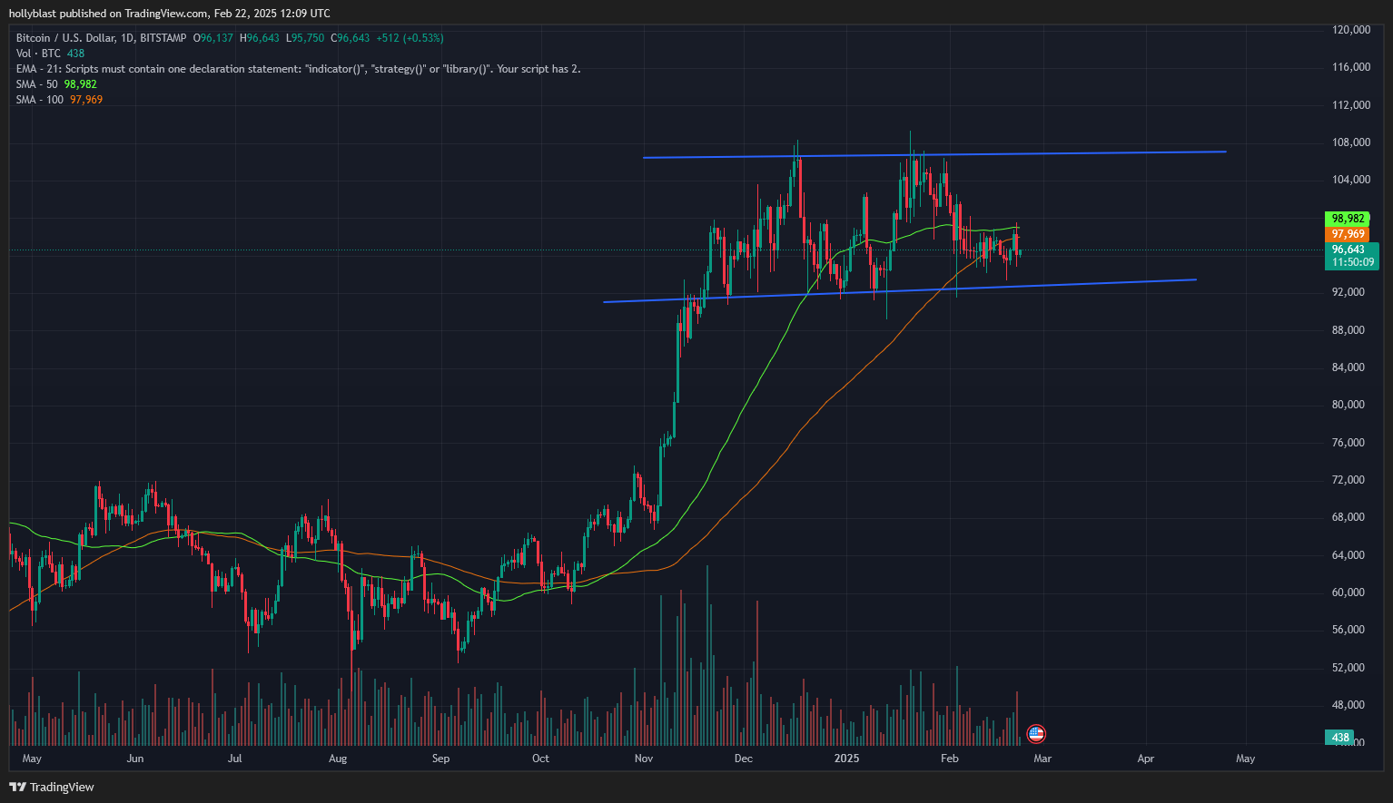This screenshot has height=803, width=1393.
Task: Click the orange 97,969 price tag
Action: click(1349, 233)
